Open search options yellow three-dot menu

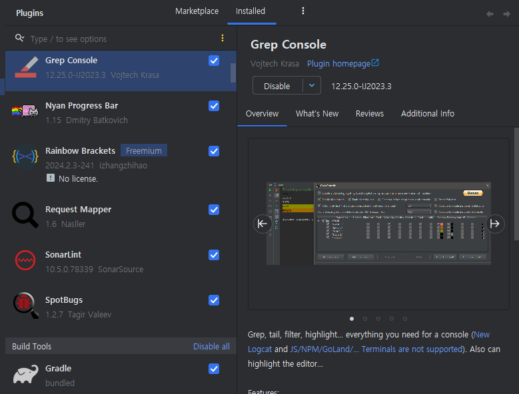[223, 39]
